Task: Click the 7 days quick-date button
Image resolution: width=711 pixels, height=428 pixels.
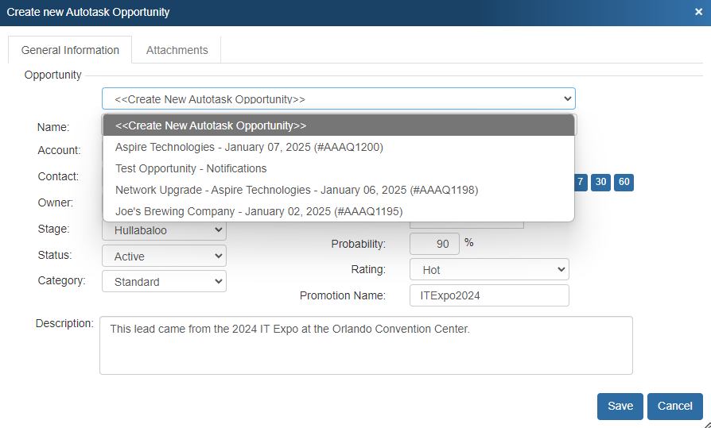Action: [x=580, y=182]
